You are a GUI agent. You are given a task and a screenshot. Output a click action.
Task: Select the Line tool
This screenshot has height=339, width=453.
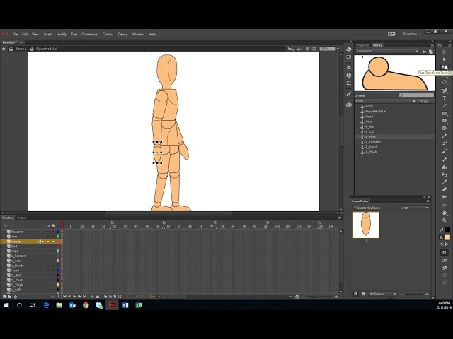click(444, 105)
